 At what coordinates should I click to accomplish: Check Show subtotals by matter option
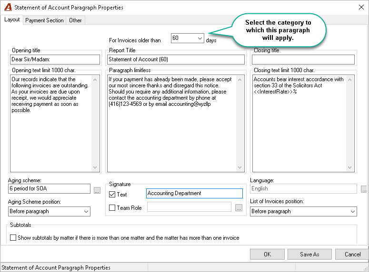pos(13,237)
